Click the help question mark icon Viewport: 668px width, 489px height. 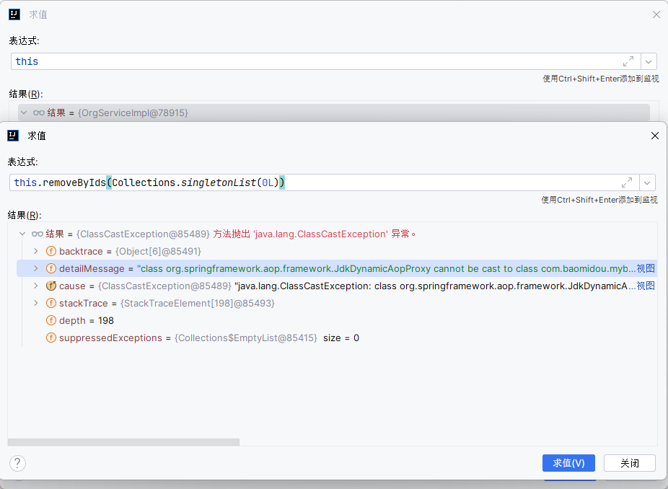[17, 463]
